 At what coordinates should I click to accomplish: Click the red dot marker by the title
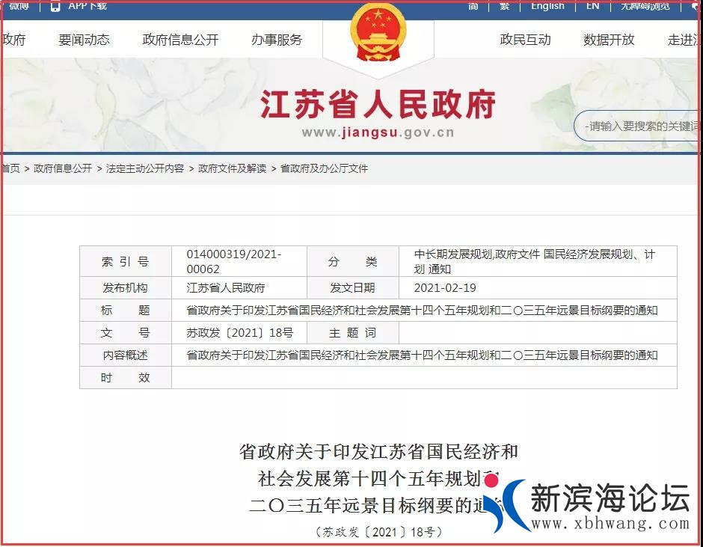coord(491,480)
